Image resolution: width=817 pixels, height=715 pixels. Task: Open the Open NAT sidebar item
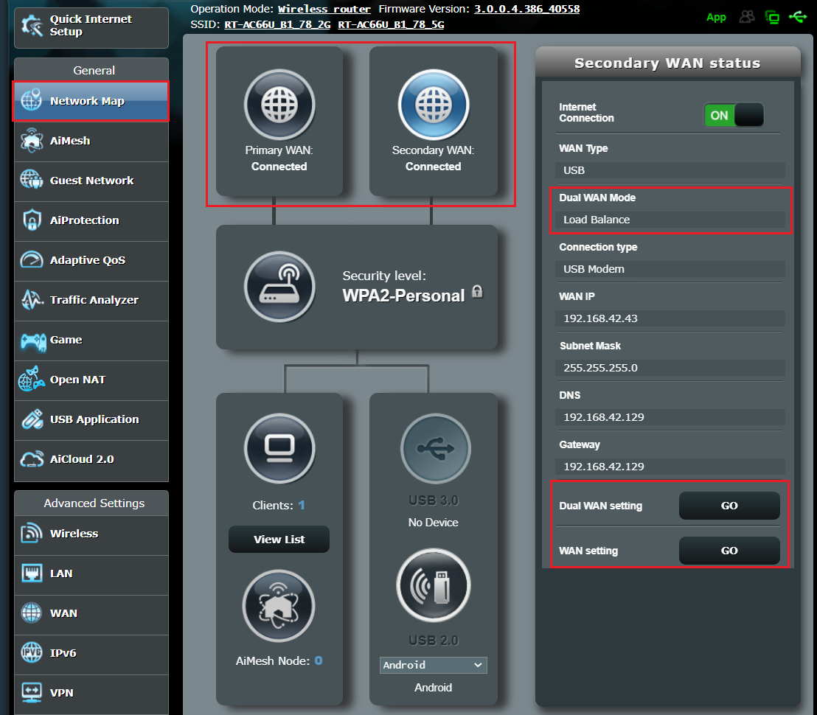pos(91,380)
